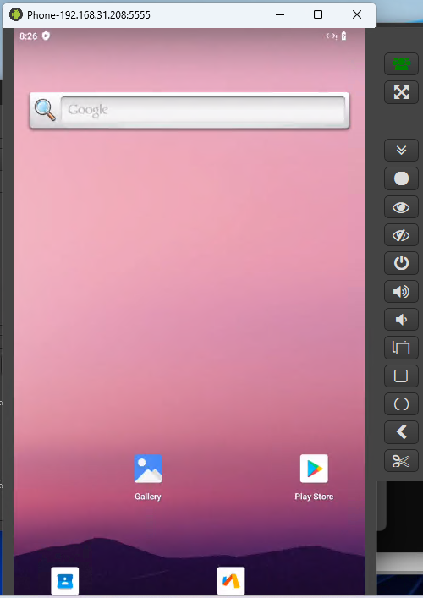Turn the volume up with speaker icon
This screenshot has width=423, height=598.
point(401,292)
